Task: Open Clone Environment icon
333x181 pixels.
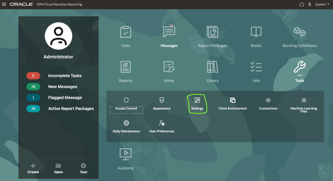Action: [x=233, y=101]
